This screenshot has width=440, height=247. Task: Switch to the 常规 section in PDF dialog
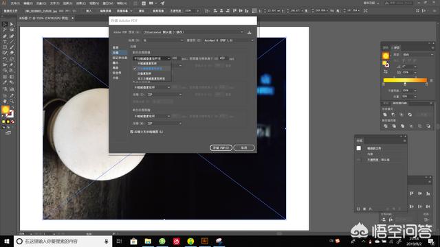(115, 47)
